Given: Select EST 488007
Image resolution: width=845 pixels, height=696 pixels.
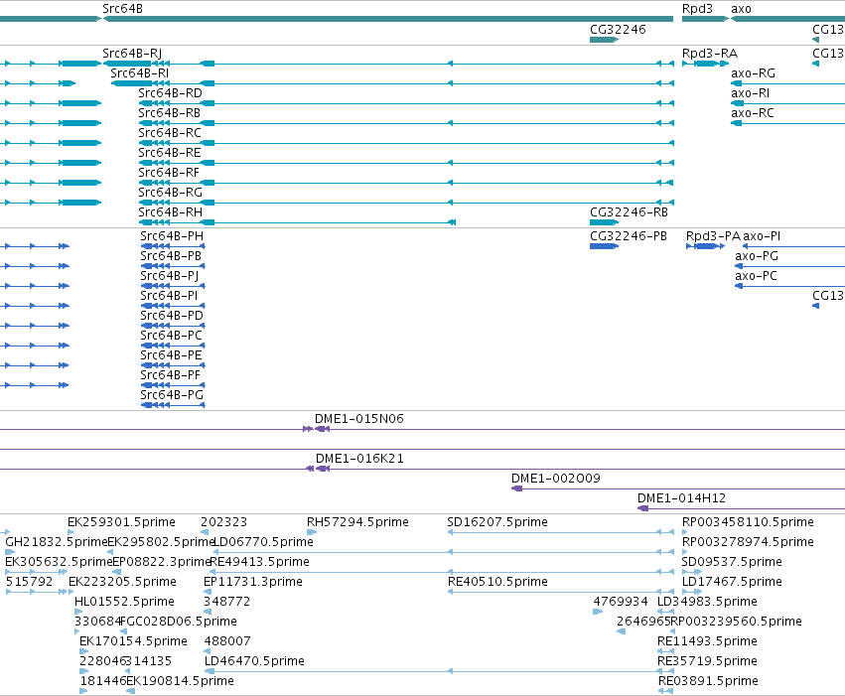Looking at the screenshot, I should coord(227,642).
